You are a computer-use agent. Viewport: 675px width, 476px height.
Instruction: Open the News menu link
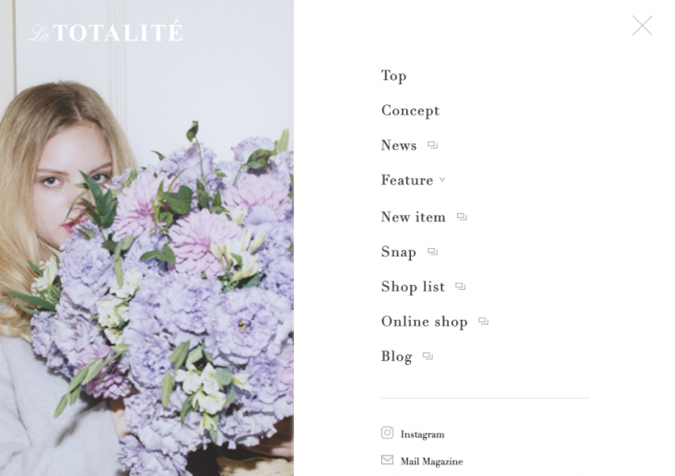coord(398,145)
